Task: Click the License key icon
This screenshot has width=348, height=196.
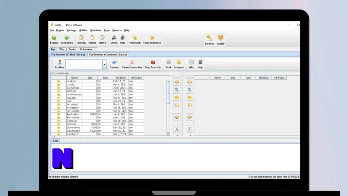Action: 209,38
